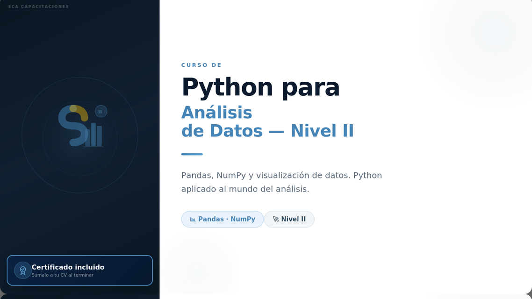Screen dimensions: 532x299
Task: Click the "de Datos — Nivel II" subtitle line
Action: pos(267,131)
